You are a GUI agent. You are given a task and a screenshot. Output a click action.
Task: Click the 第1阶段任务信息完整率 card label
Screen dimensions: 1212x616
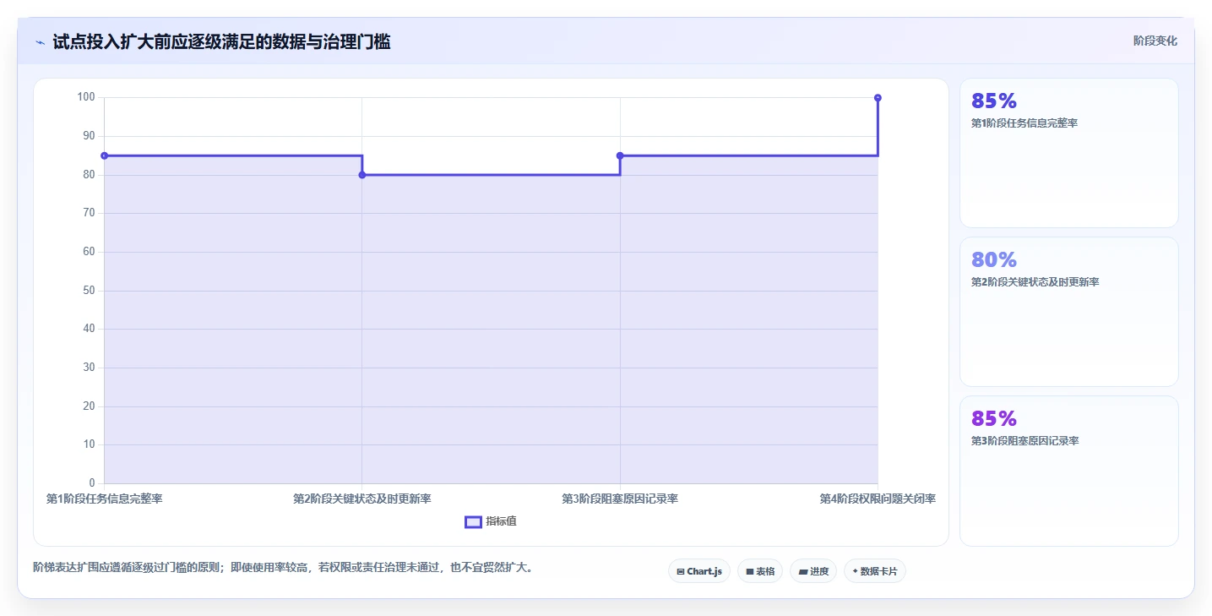coord(1024,123)
